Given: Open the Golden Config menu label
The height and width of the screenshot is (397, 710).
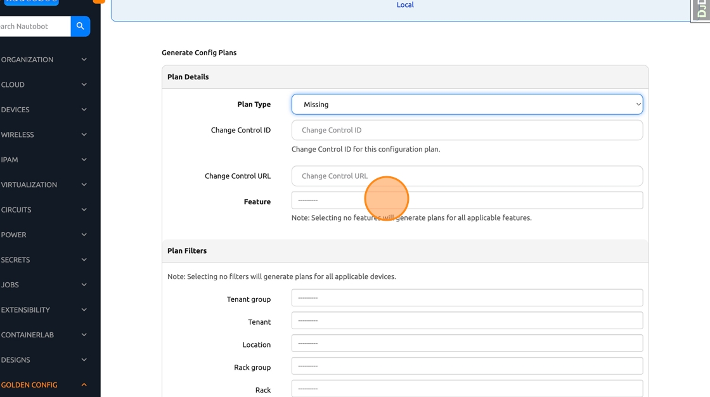Looking at the screenshot, I should click(29, 385).
